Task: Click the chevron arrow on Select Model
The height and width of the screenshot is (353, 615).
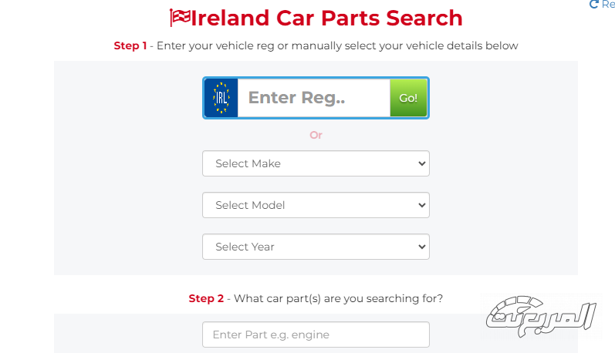Action: 421,205
